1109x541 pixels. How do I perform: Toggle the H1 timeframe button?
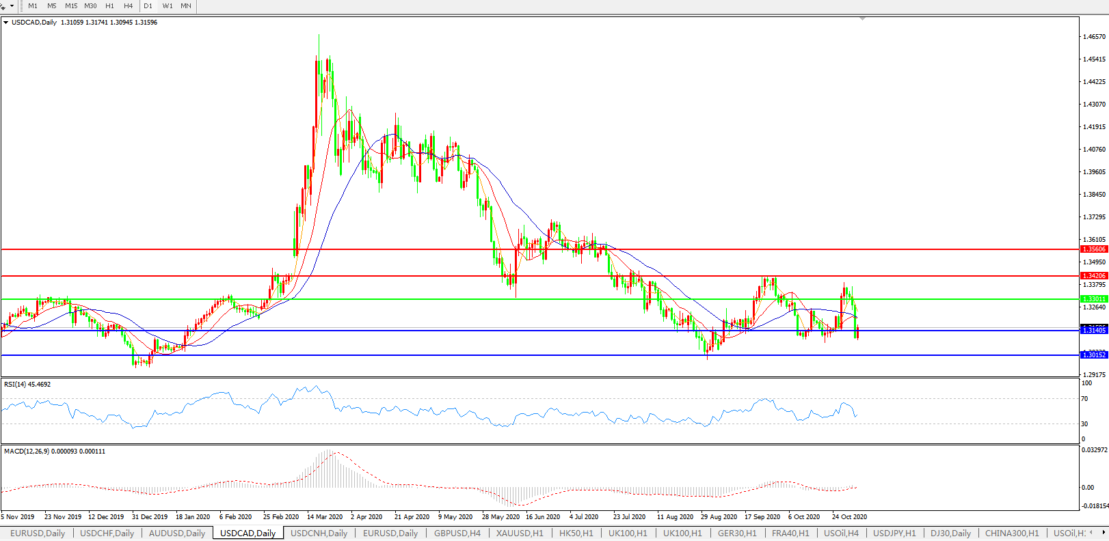click(x=109, y=6)
